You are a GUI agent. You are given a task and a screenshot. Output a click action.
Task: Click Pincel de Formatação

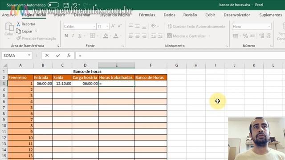(36, 38)
